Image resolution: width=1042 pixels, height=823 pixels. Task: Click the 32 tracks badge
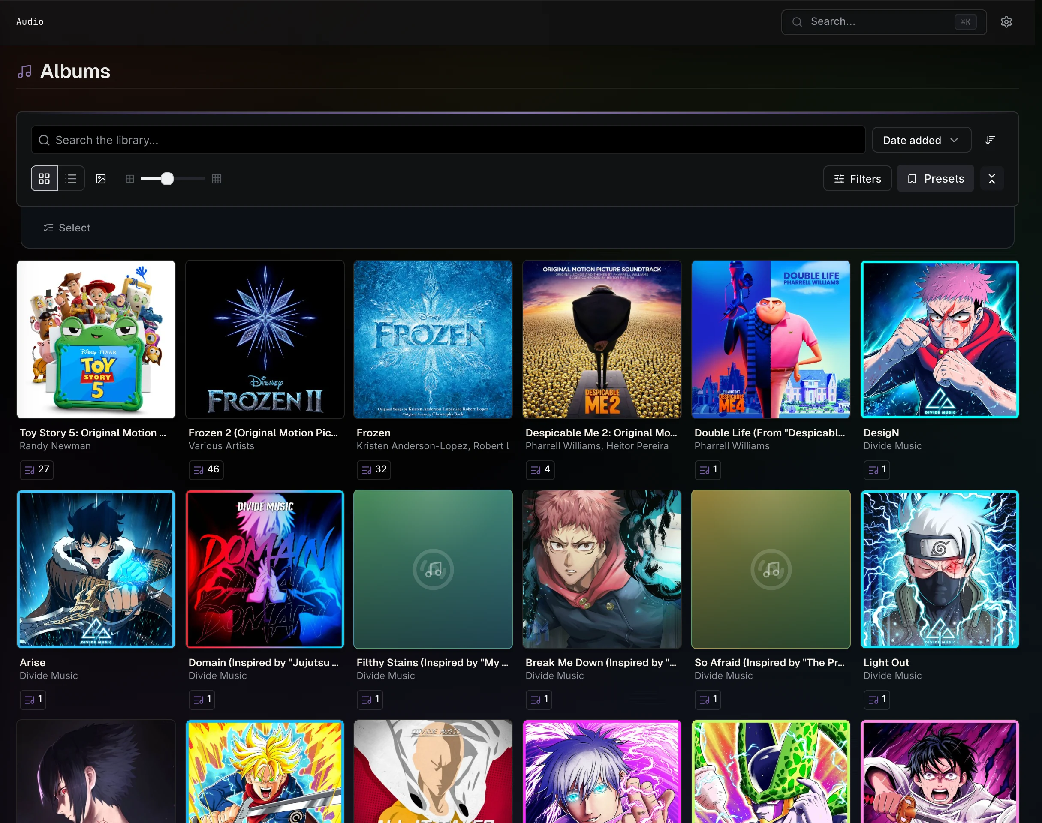click(373, 469)
